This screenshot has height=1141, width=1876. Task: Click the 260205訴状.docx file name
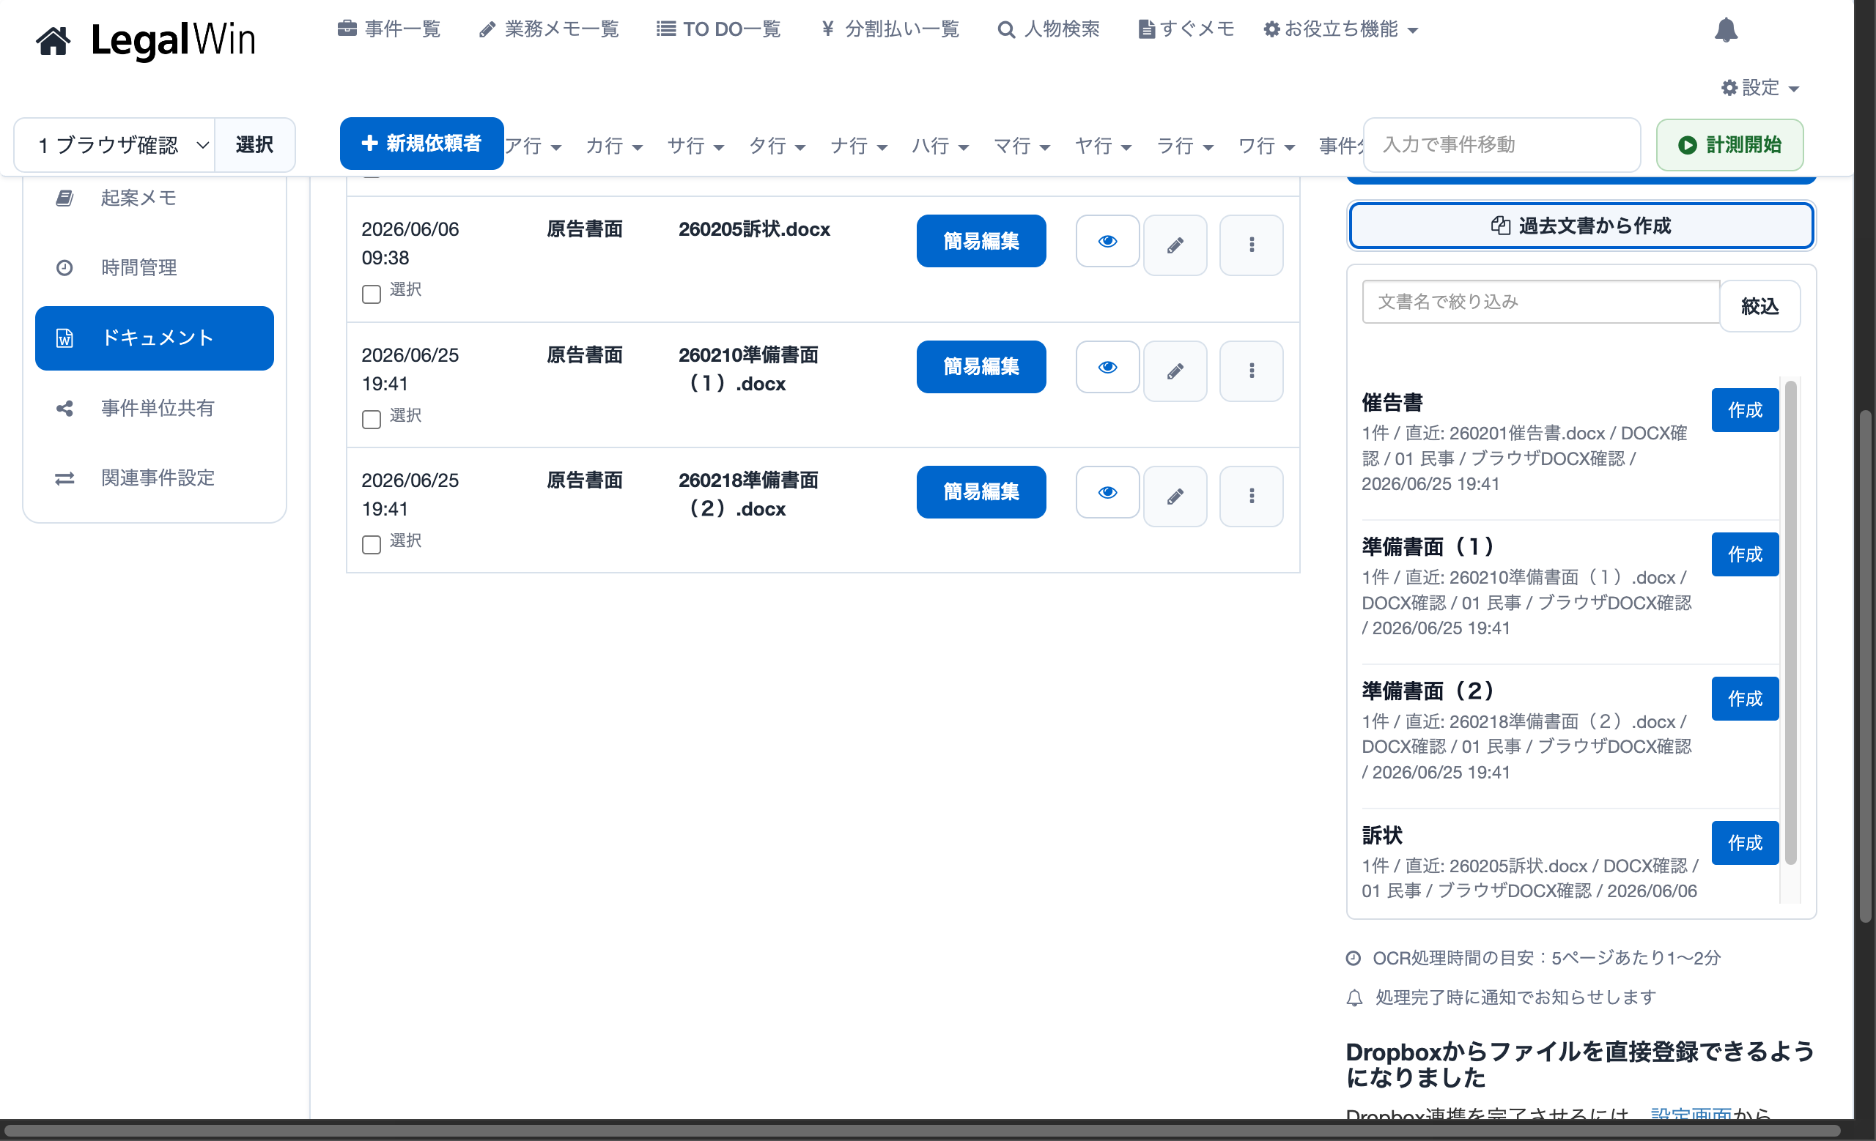point(754,229)
